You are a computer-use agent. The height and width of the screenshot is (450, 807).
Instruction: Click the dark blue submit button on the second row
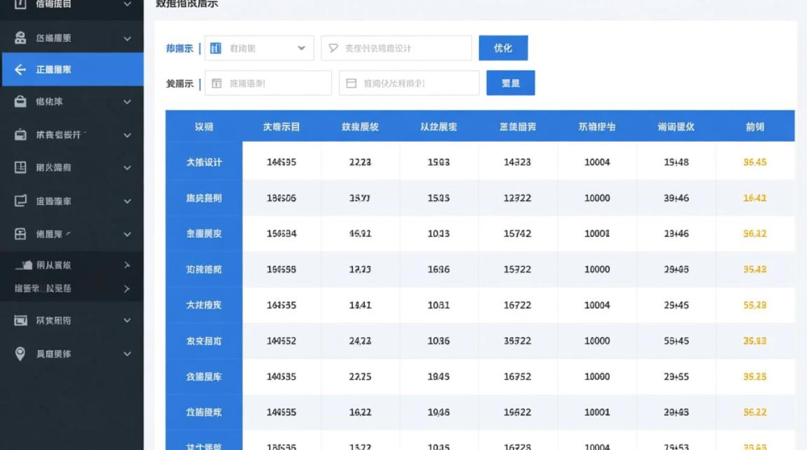click(x=511, y=83)
